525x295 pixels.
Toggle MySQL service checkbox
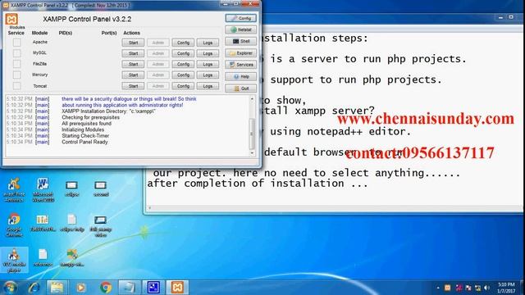pos(16,52)
